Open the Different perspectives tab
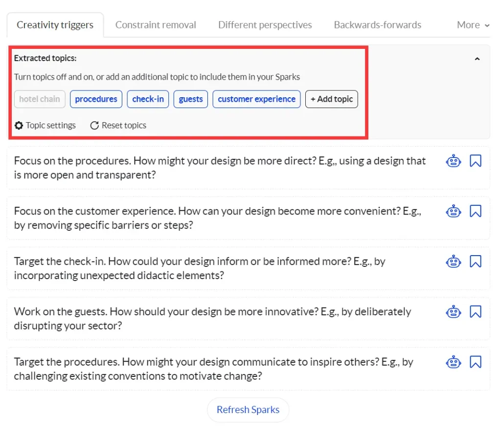The height and width of the screenshot is (437, 501). [265, 25]
